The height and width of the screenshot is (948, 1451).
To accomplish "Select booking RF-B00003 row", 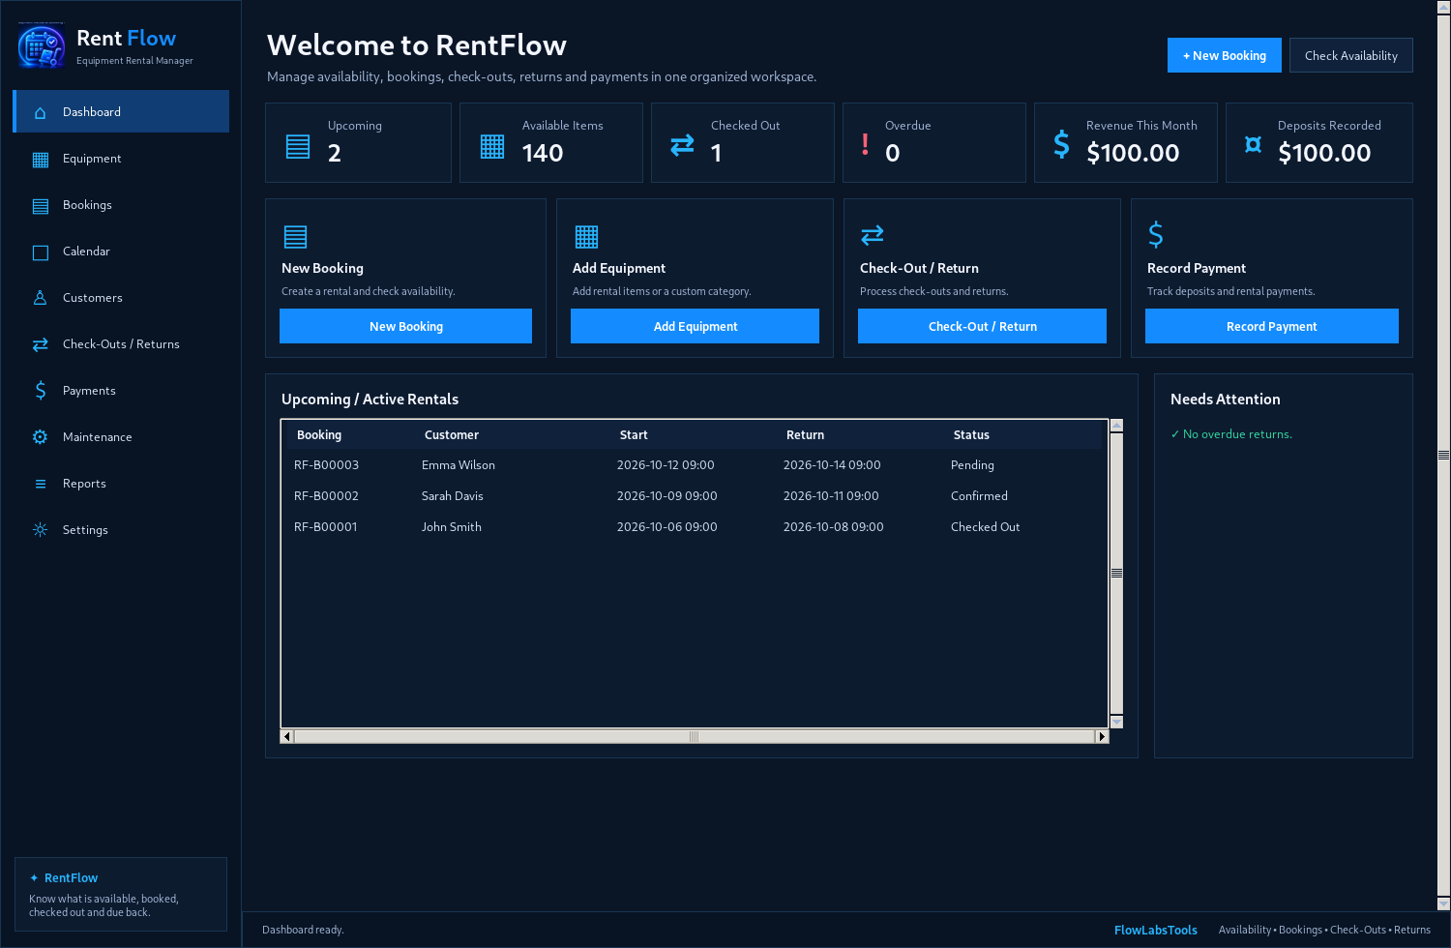I will pos(695,465).
